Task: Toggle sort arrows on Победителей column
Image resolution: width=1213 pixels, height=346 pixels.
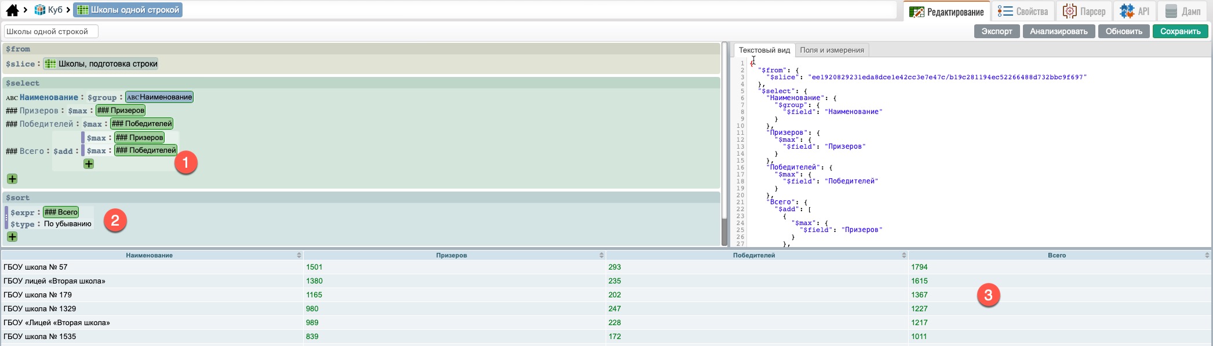Action: tap(904, 255)
